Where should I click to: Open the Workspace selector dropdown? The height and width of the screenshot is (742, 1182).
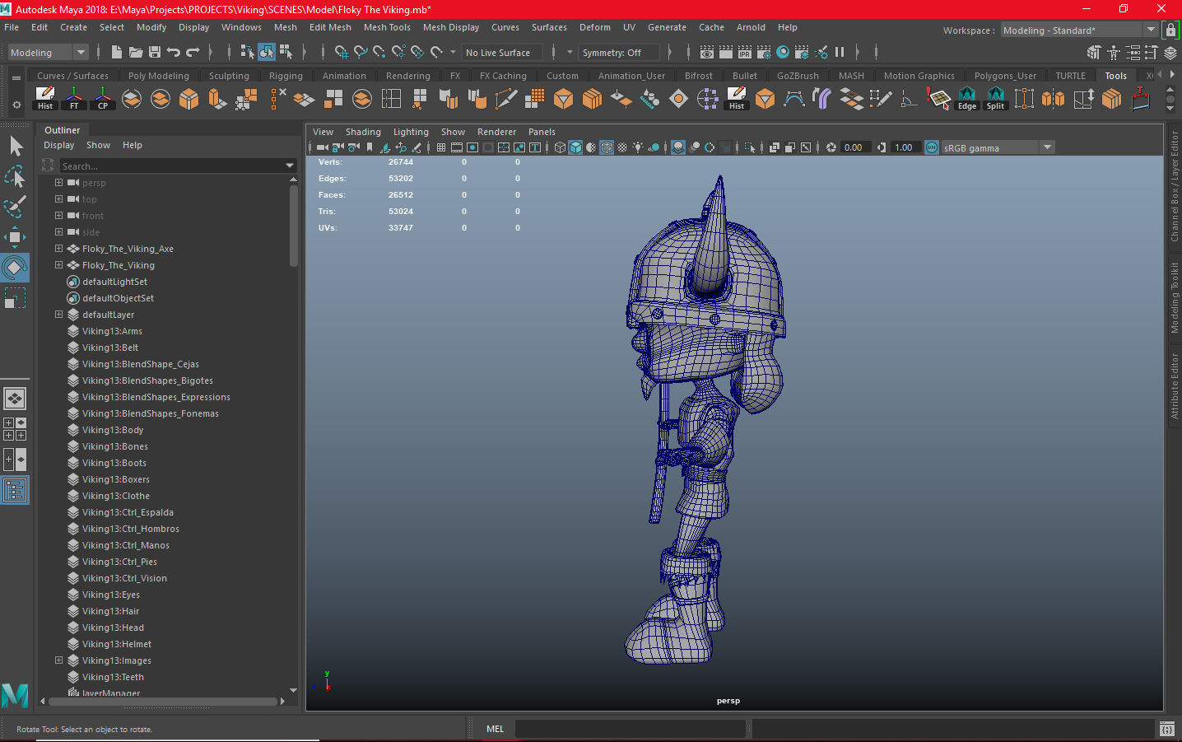[1079, 30]
